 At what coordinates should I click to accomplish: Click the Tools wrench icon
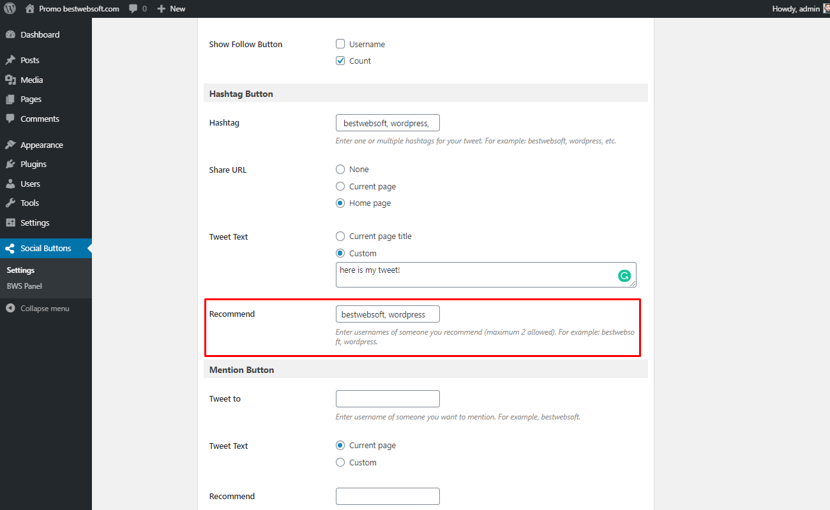click(10, 203)
